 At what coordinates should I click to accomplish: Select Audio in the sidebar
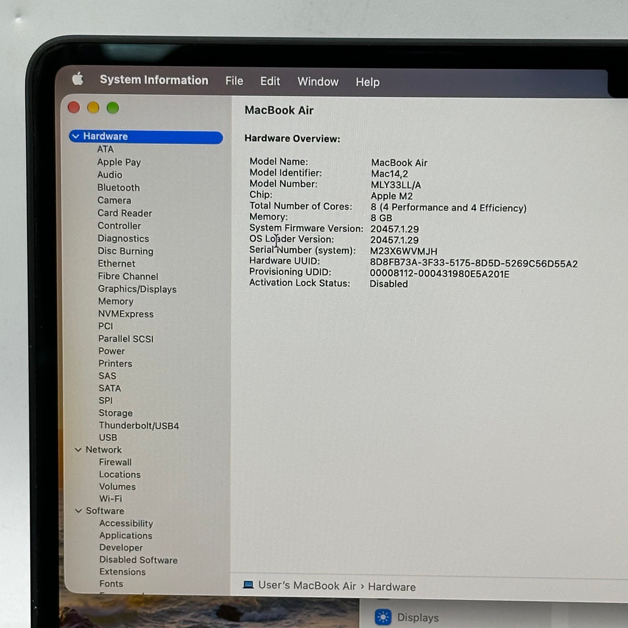[x=109, y=175]
